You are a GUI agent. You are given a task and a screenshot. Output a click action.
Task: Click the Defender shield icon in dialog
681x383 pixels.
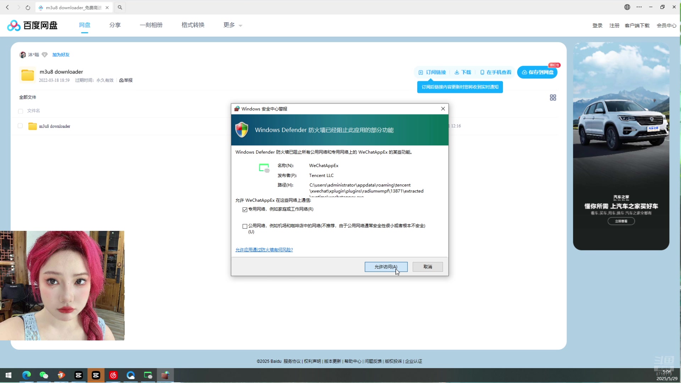point(242,130)
